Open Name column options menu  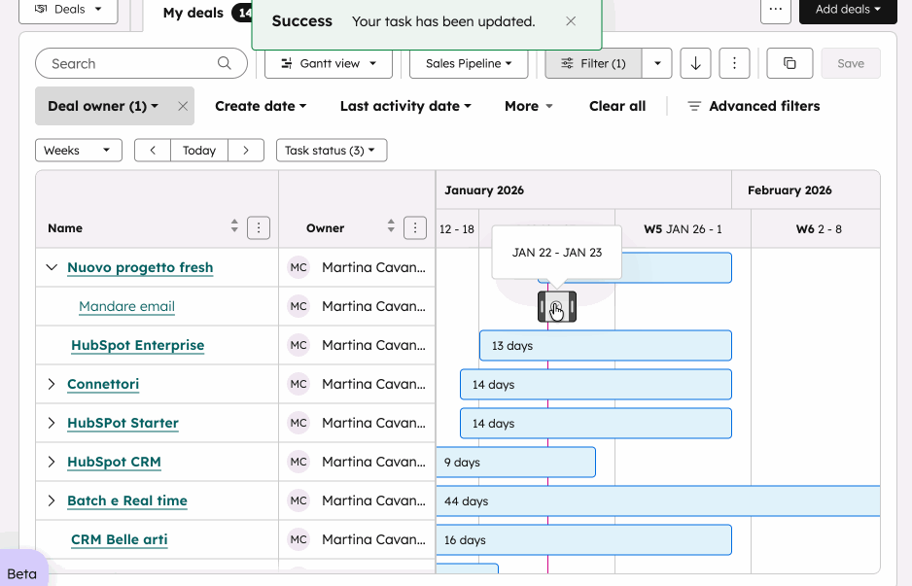[259, 228]
